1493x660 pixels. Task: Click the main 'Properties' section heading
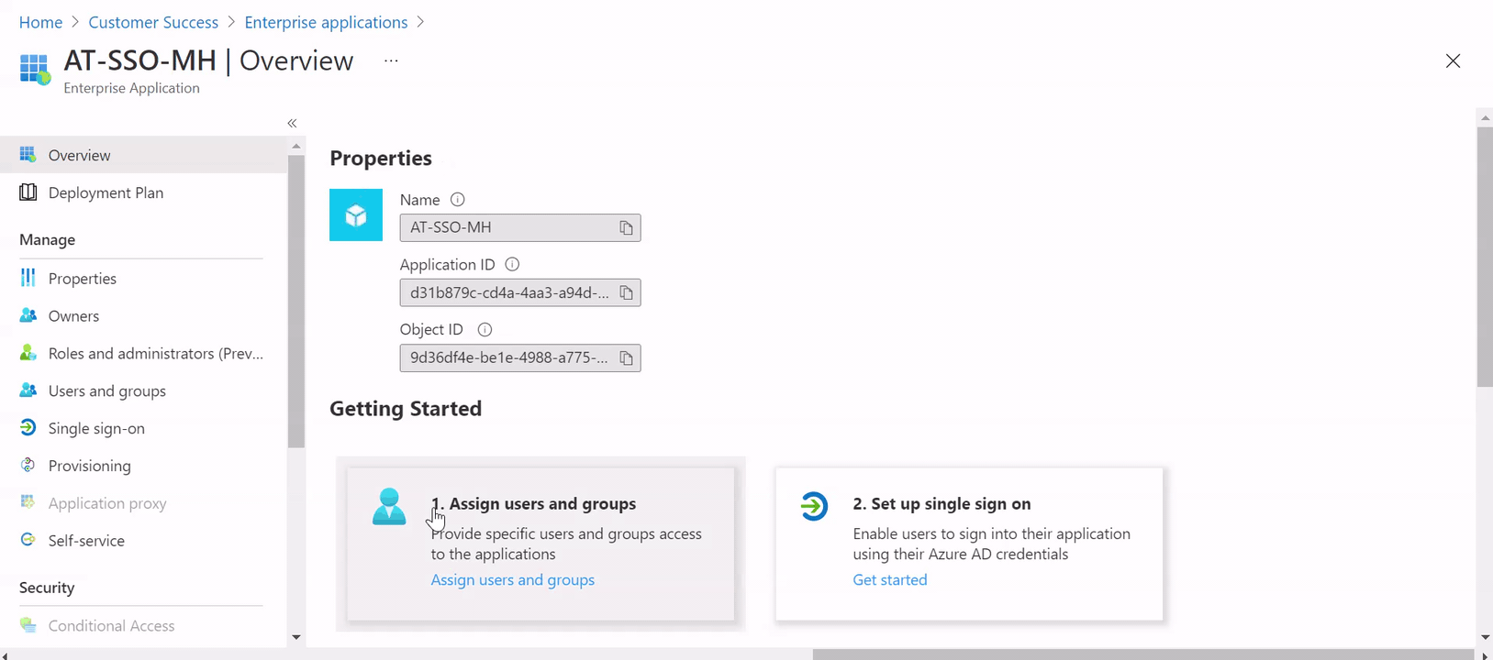point(381,158)
